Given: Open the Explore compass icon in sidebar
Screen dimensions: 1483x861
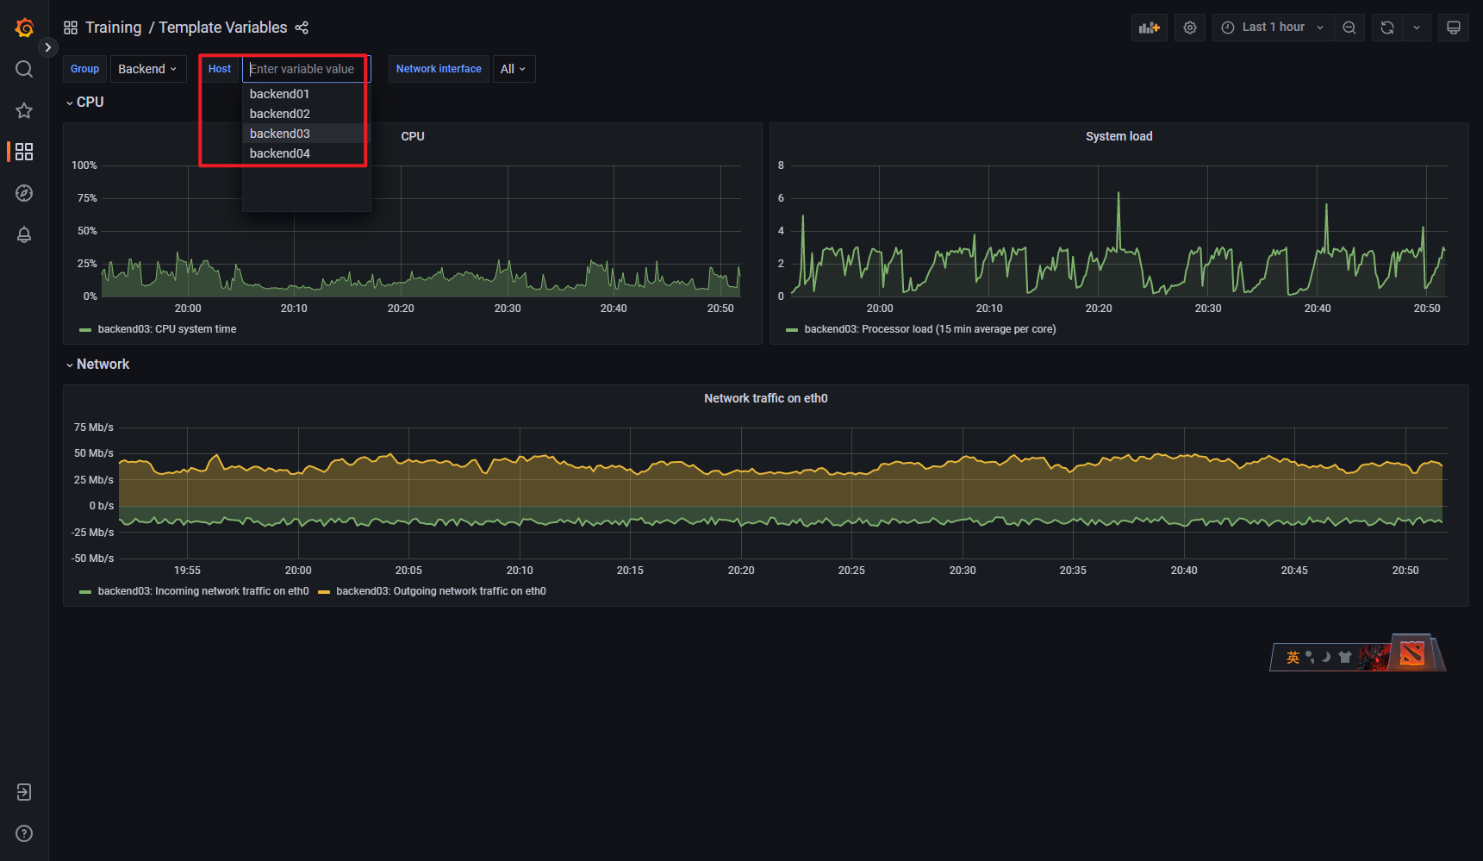Looking at the screenshot, I should click(x=24, y=193).
